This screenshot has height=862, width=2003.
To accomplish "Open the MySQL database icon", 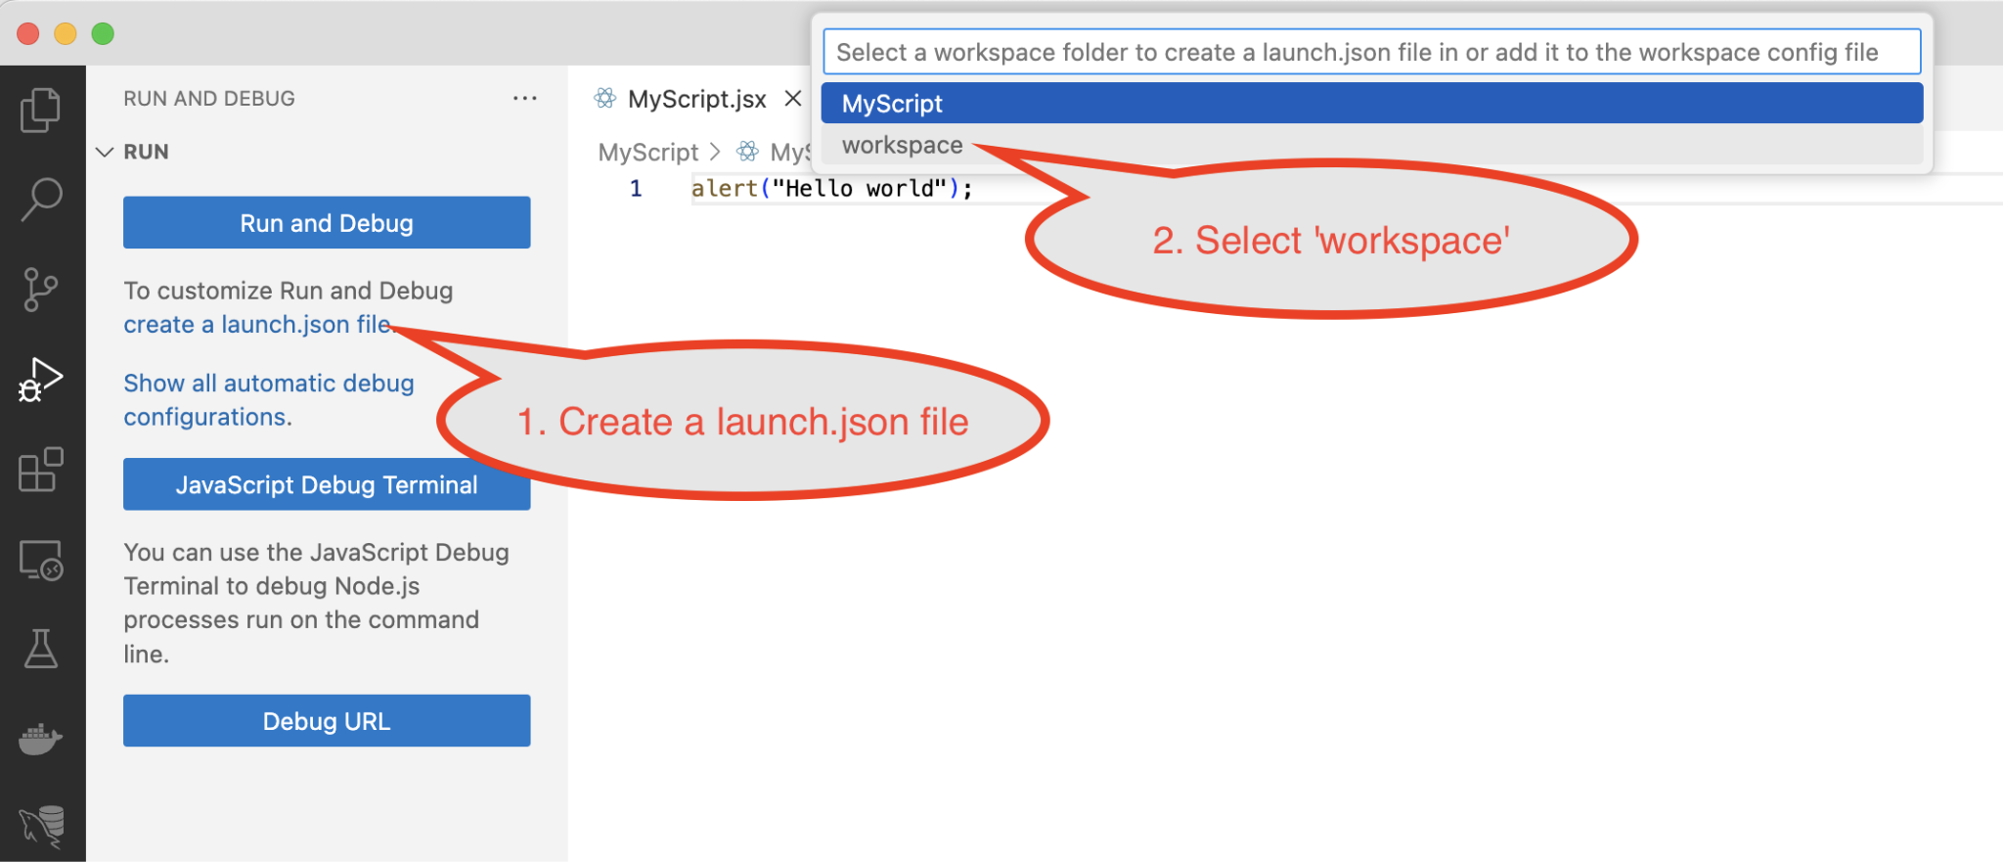I will tap(41, 827).
